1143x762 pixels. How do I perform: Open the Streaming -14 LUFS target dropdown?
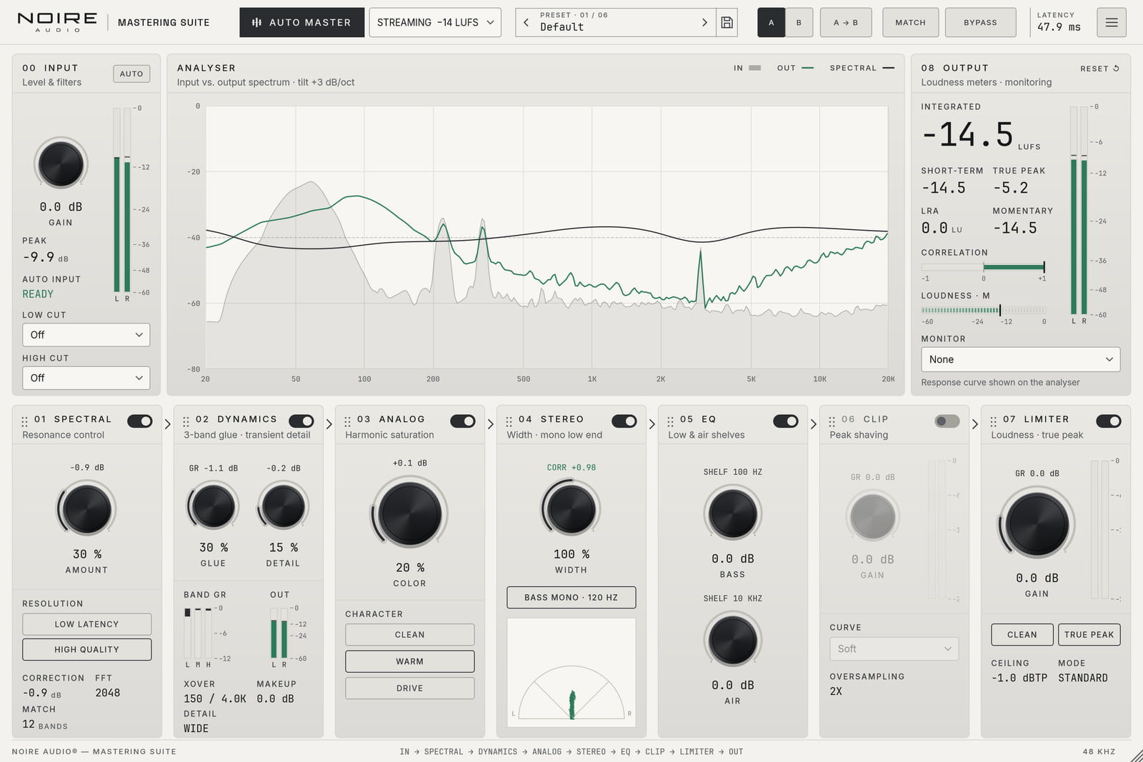[435, 22]
